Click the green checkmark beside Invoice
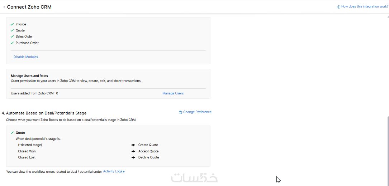Image resolution: width=389 pixels, height=186 pixels. pos(12,24)
